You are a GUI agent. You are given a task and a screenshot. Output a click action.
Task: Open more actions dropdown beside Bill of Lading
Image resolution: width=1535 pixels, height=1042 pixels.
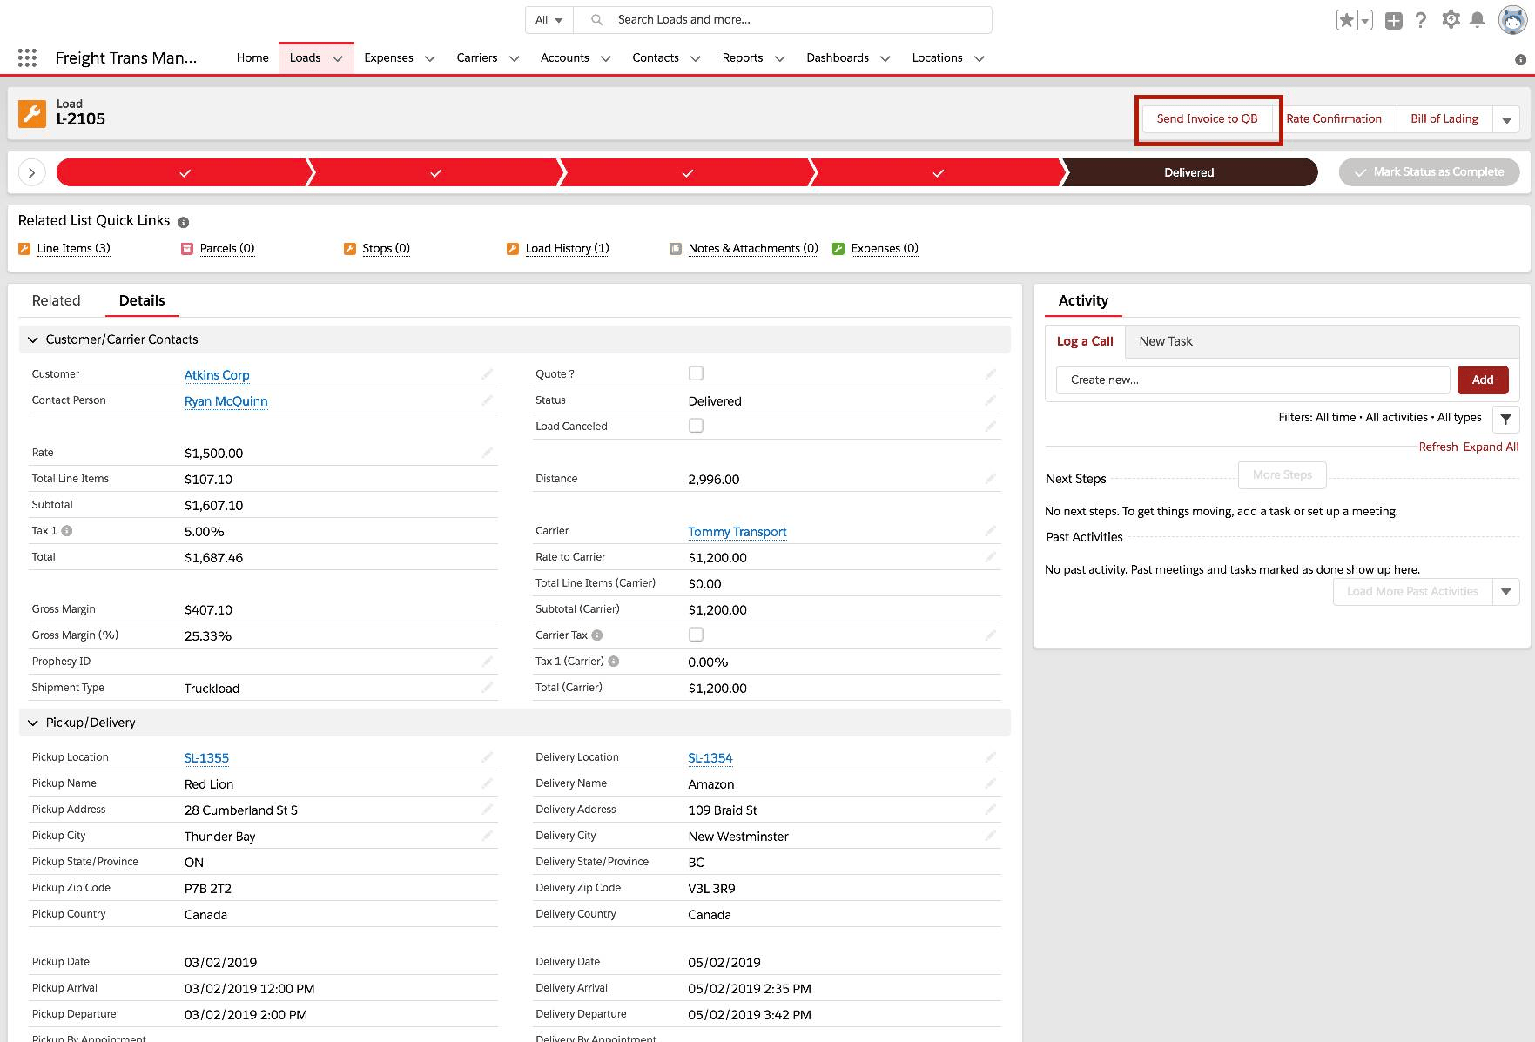pyautogui.click(x=1506, y=120)
